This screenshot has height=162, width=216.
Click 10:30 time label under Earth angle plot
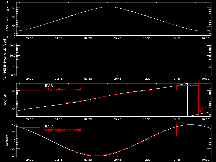[205, 38]
